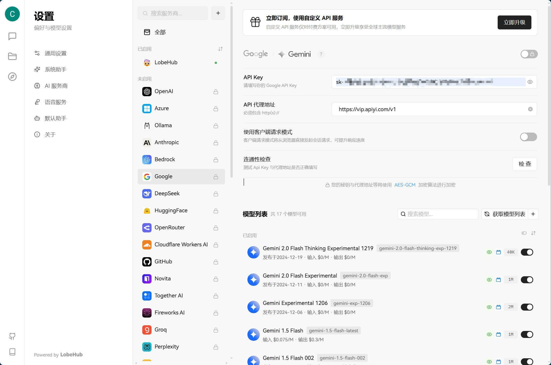
Task: Disable Gemini 1.5 Flash 002 model
Action: (x=527, y=362)
